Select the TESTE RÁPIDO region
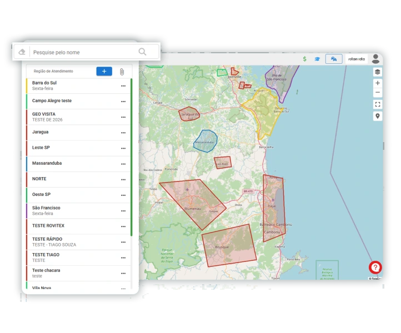401x333 pixels. coord(78,242)
